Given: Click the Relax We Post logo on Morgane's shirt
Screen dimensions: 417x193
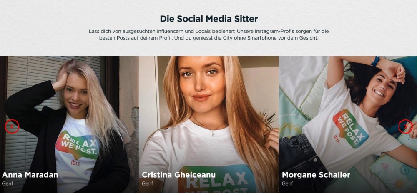Looking at the screenshot, I should (x=351, y=128).
